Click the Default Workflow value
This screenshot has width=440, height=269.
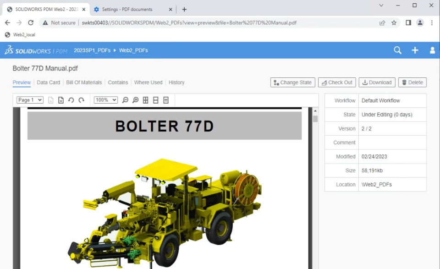[x=380, y=100]
